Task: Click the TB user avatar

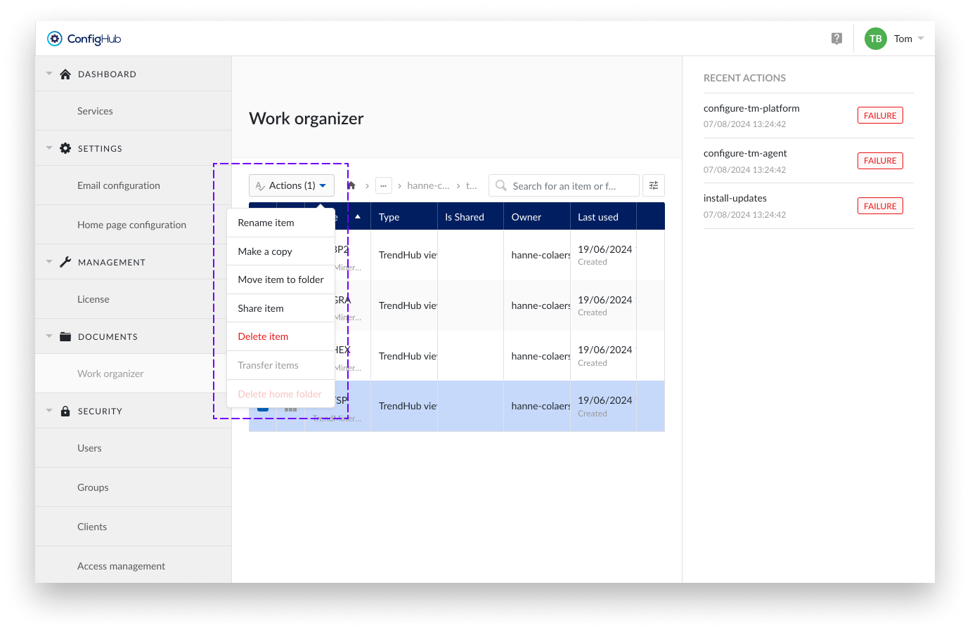Action: [875, 39]
